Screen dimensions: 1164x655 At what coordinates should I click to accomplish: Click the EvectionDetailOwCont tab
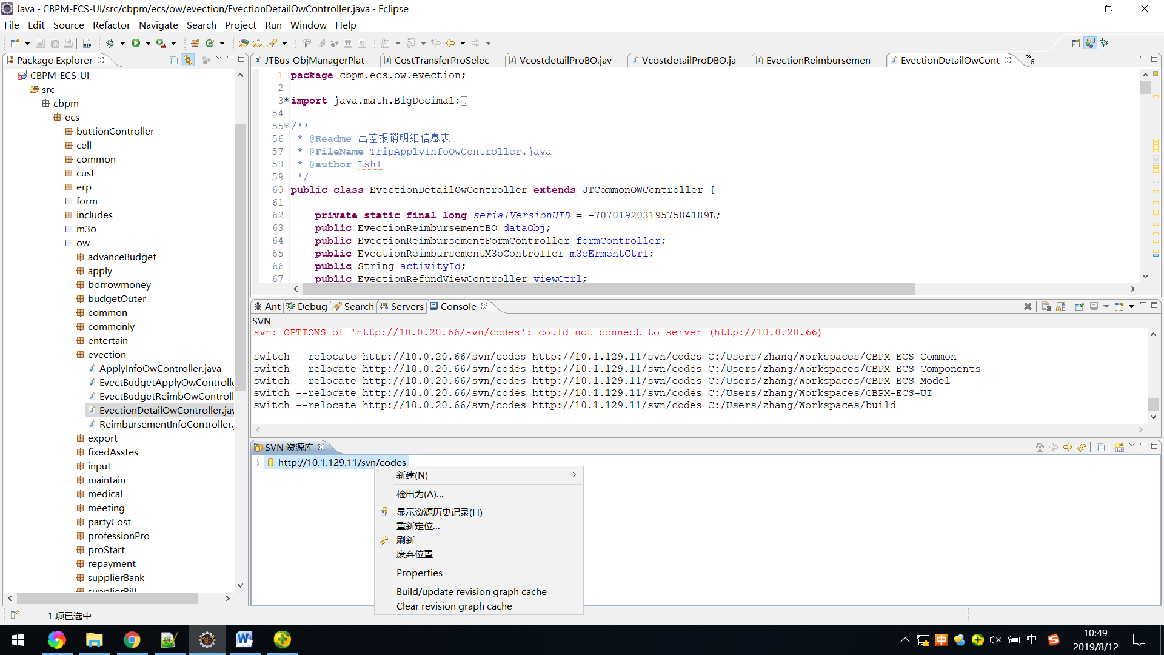951,60
